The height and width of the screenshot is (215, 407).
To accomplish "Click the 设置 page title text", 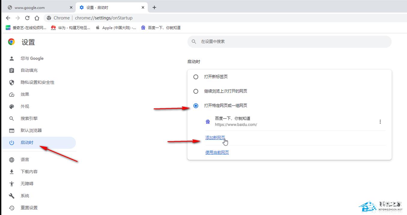I will pyautogui.click(x=28, y=42).
